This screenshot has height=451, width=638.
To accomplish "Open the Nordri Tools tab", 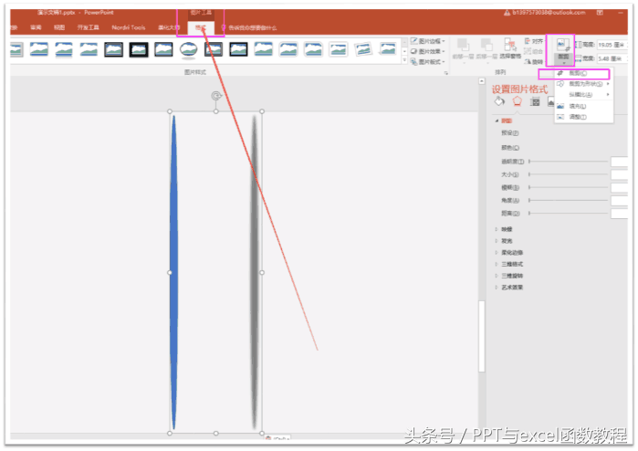I will pyautogui.click(x=129, y=27).
